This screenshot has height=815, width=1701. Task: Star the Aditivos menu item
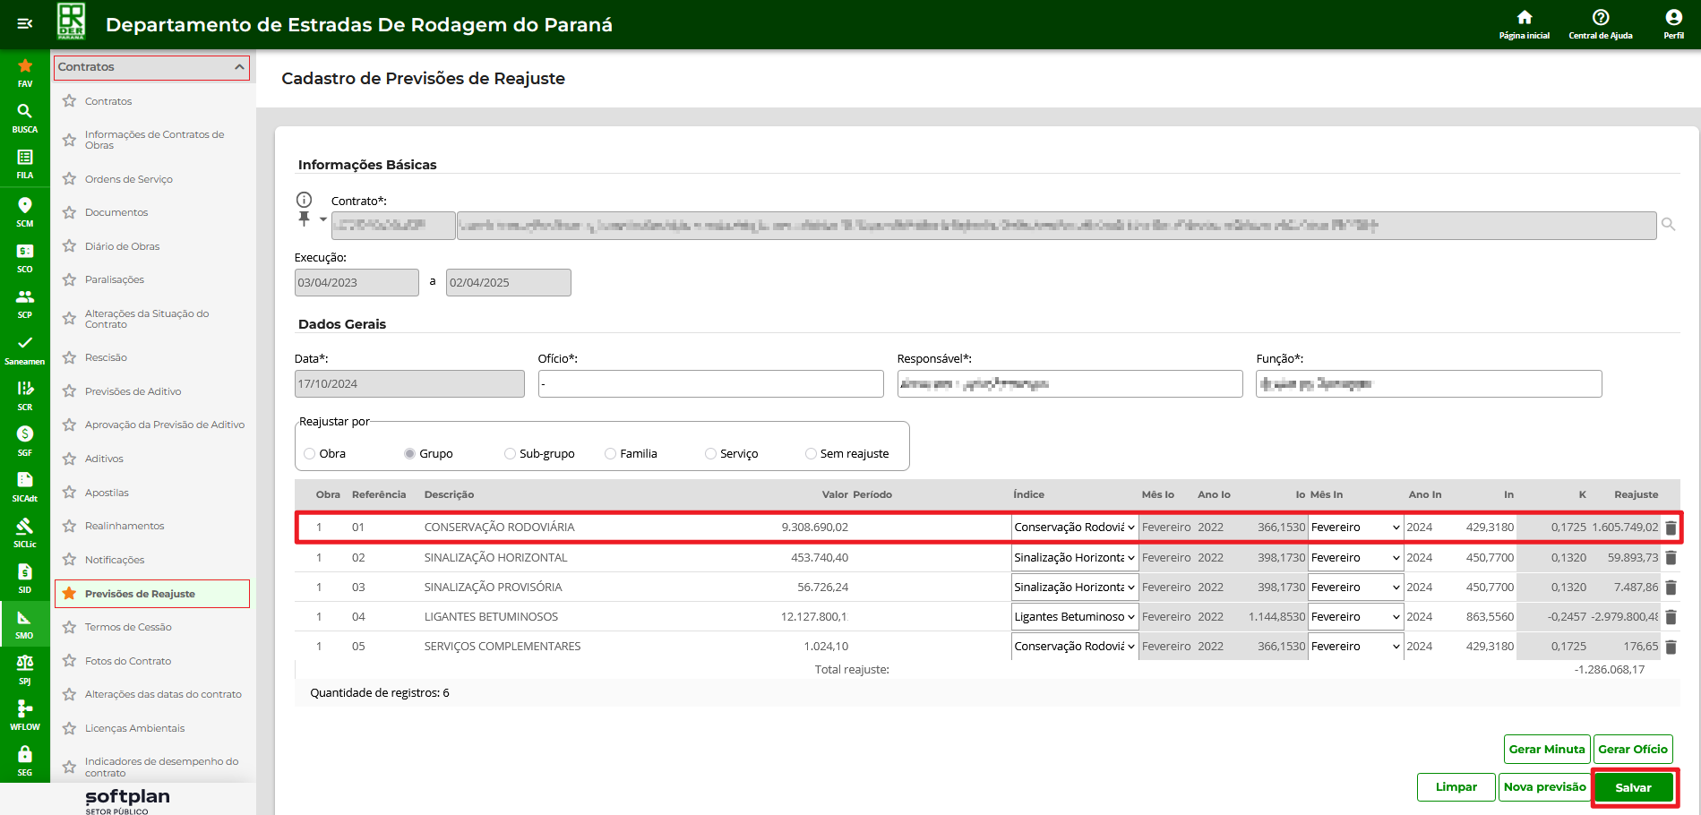coord(69,459)
